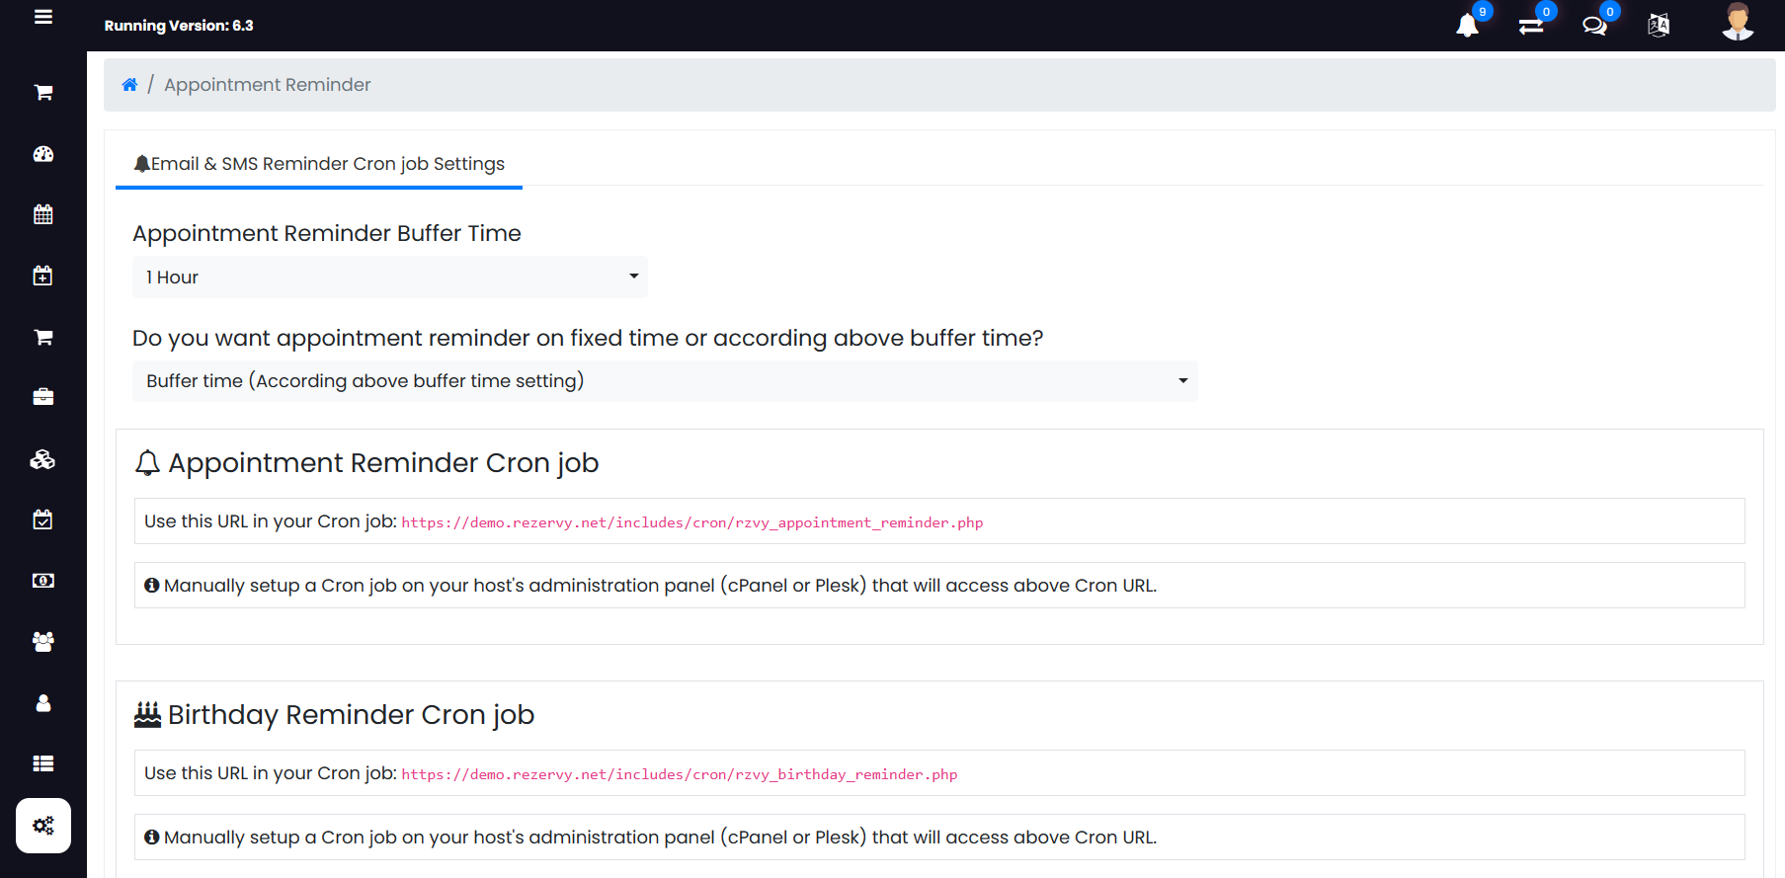
Task: Open the hamburger menu at top left
Action: click(43, 17)
